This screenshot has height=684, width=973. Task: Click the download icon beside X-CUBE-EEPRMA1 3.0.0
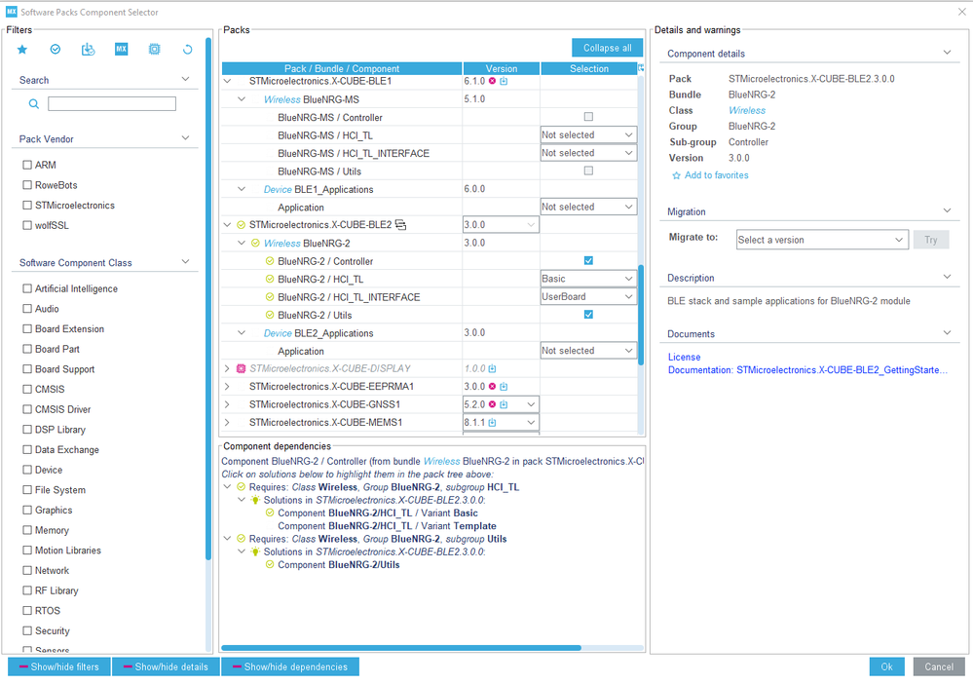tap(504, 387)
